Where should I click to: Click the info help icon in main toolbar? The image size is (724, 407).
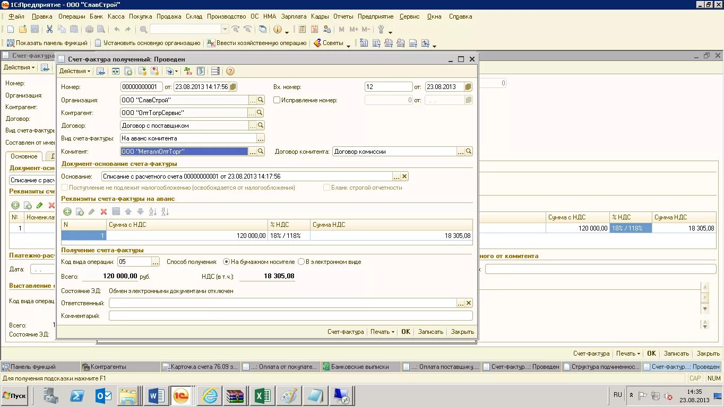[277, 30]
